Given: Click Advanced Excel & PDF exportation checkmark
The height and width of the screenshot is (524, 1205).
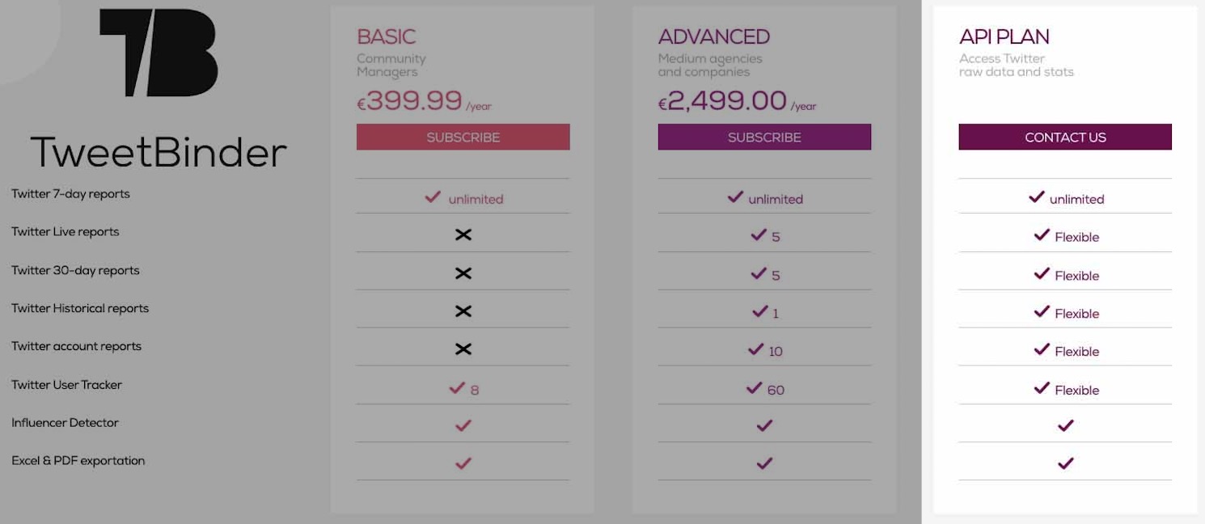Looking at the screenshot, I should (764, 463).
